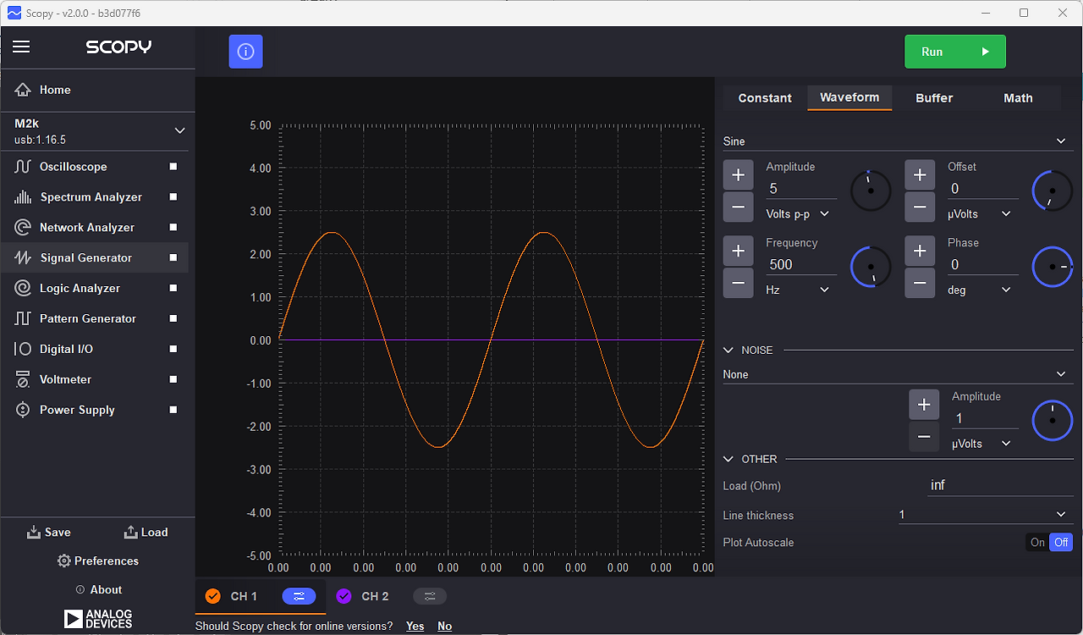This screenshot has width=1083, height=635.
Task: Open Preferences with gear icon
Action: click(x=97, y=561)
